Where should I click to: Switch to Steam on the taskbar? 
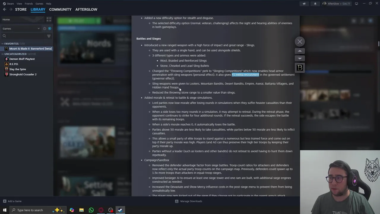click(x=120, y=210)
